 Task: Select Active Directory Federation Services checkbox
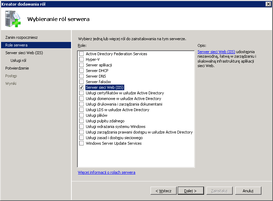point(81,54)
